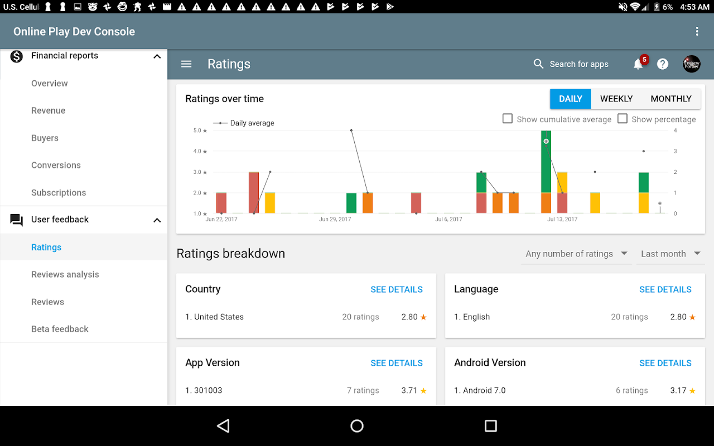The image size is (714, 446).
Task: Open the hamburger navigation menu
Action: (x=186, y=64)
